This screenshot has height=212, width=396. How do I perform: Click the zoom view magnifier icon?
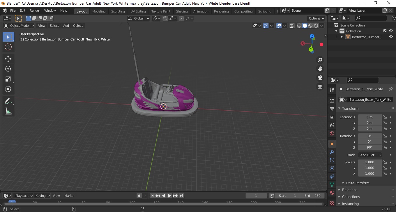tap(320, 60)
